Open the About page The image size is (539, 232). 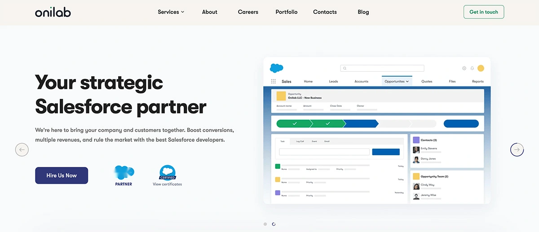tap(210, 12)
